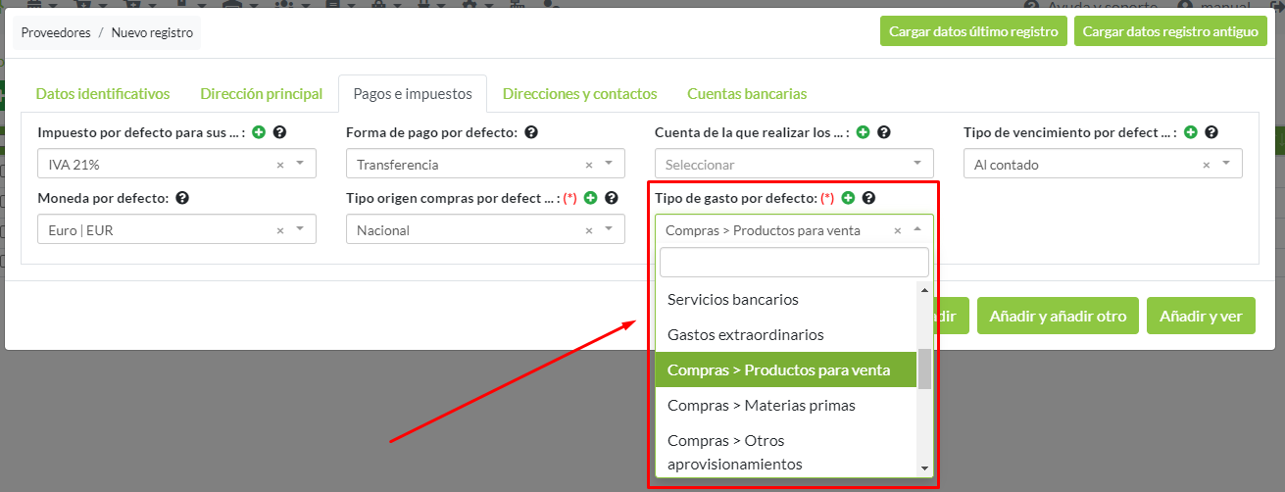Screen dimensions: 1285x492
Task: Click the scrollbar thumb in expense type list
Action: click(x=923, y=369)
